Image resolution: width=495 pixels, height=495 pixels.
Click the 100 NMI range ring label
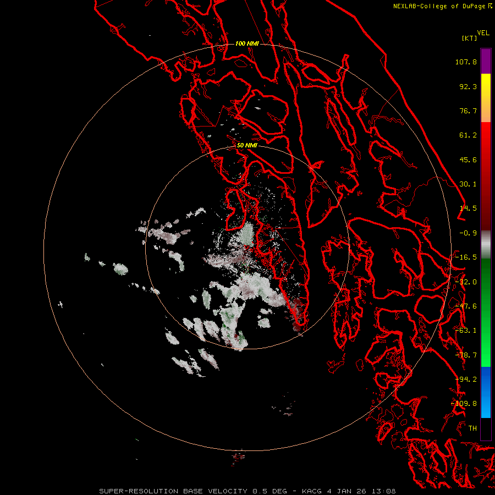(247, 43)
